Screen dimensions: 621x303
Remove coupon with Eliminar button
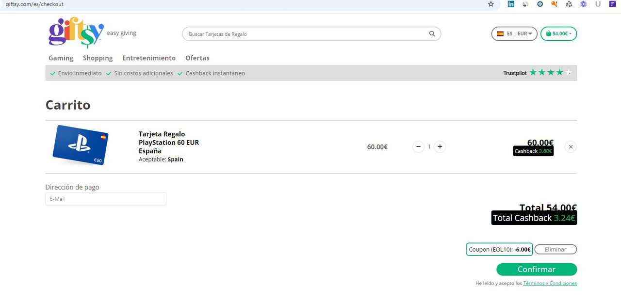pos(556,249)
